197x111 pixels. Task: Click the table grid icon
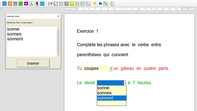tap(15, 3)
